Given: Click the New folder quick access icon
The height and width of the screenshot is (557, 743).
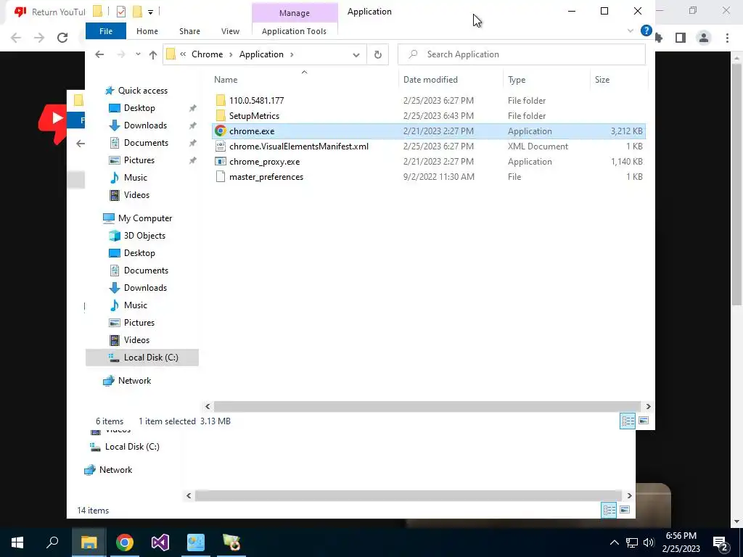Looking at the screenshot, I should [137, 12].
